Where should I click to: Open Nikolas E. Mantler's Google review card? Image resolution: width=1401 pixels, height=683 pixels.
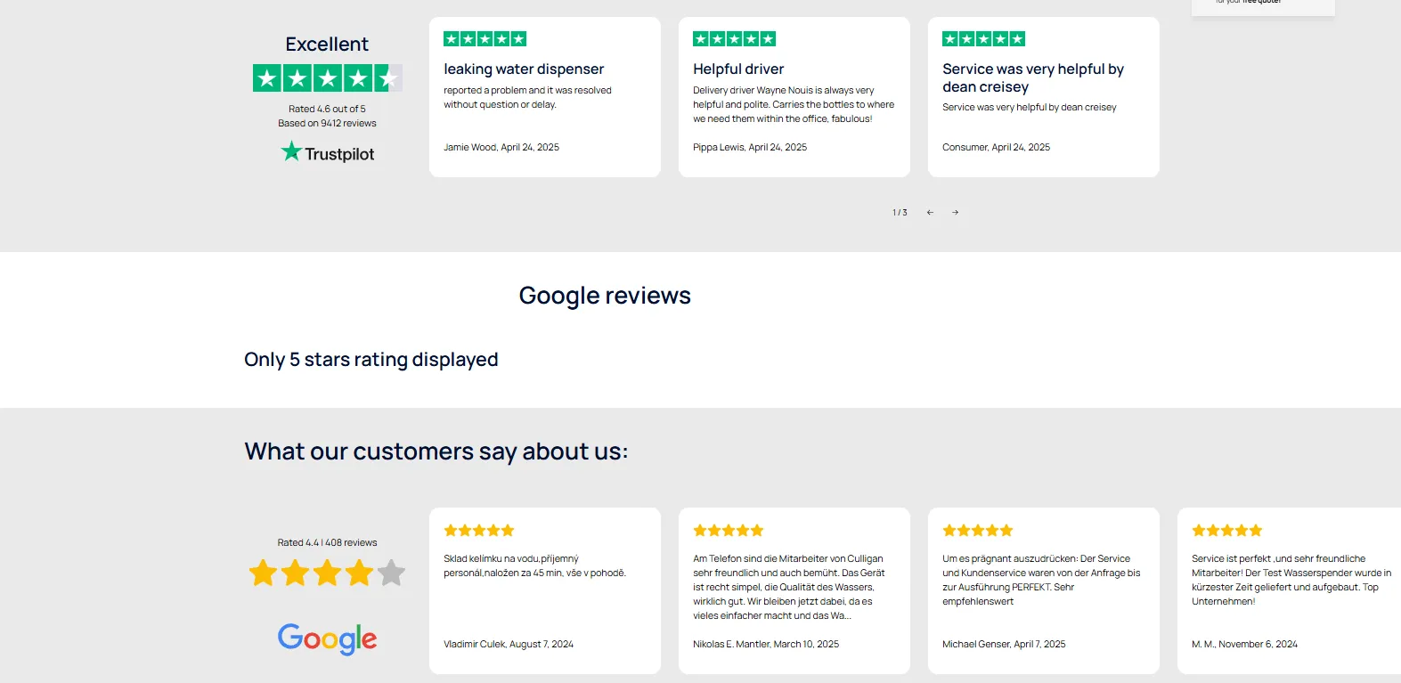point(794,590)
